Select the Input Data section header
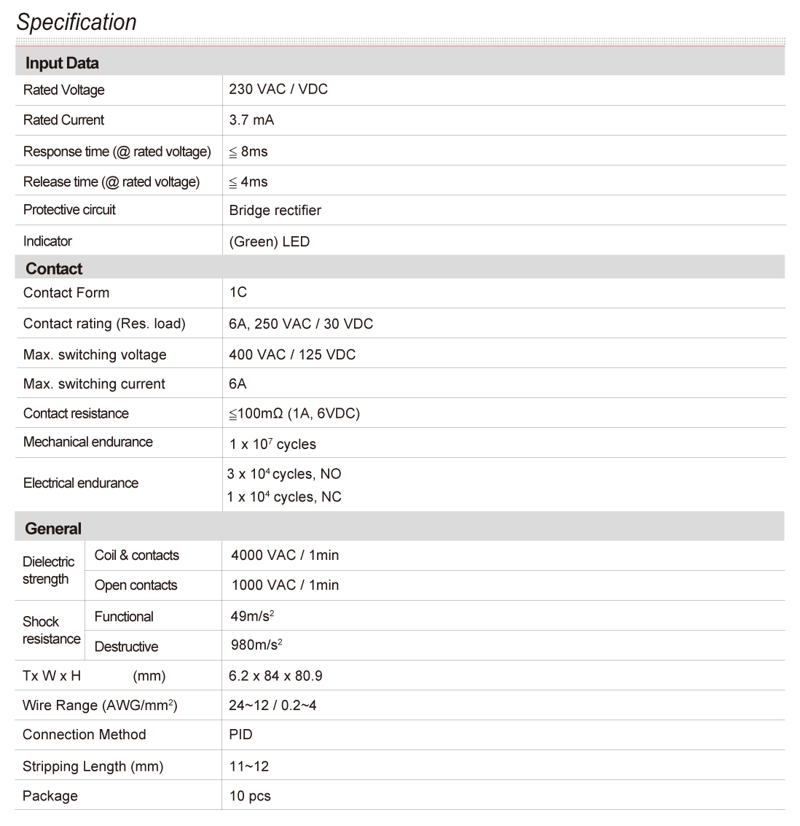800x826 pixels. click(x=62, y=63)
